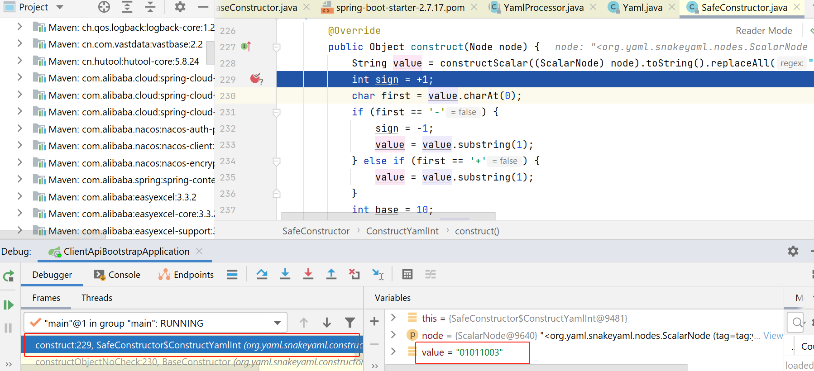814x371 pixels.
Task: Open the Console debug tab
Action: coord(117,275)
